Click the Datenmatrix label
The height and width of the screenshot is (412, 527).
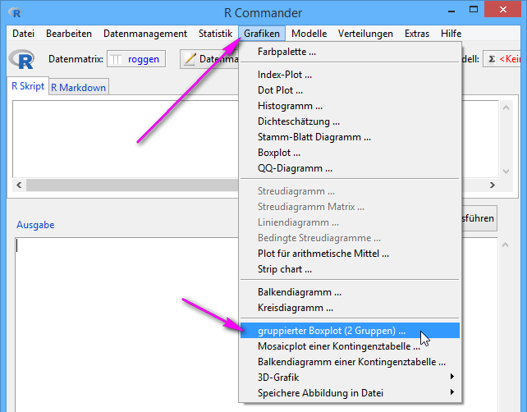pyautogui.click(x=76, y=59)
